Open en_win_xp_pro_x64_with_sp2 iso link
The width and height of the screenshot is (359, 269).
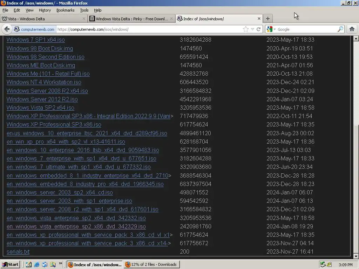click(66, 142)
